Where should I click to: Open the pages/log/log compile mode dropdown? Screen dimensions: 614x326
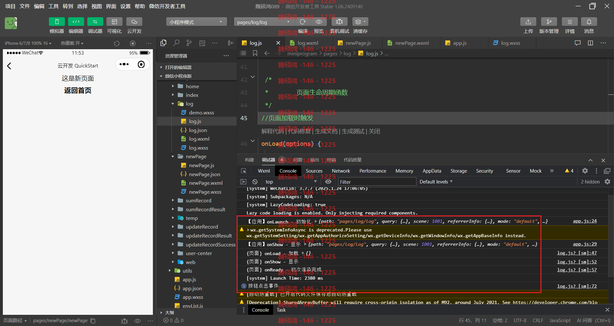coord(264,22)
